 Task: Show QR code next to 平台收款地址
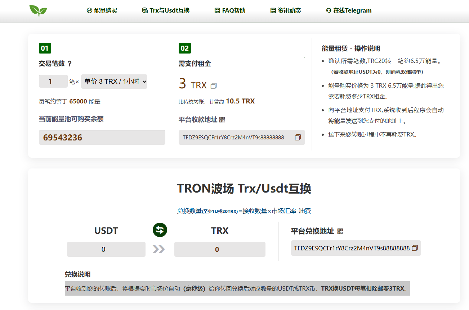pos(222,120)
